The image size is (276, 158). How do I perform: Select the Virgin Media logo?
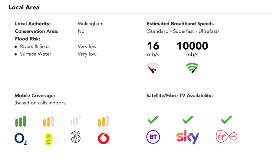point(227,136)
